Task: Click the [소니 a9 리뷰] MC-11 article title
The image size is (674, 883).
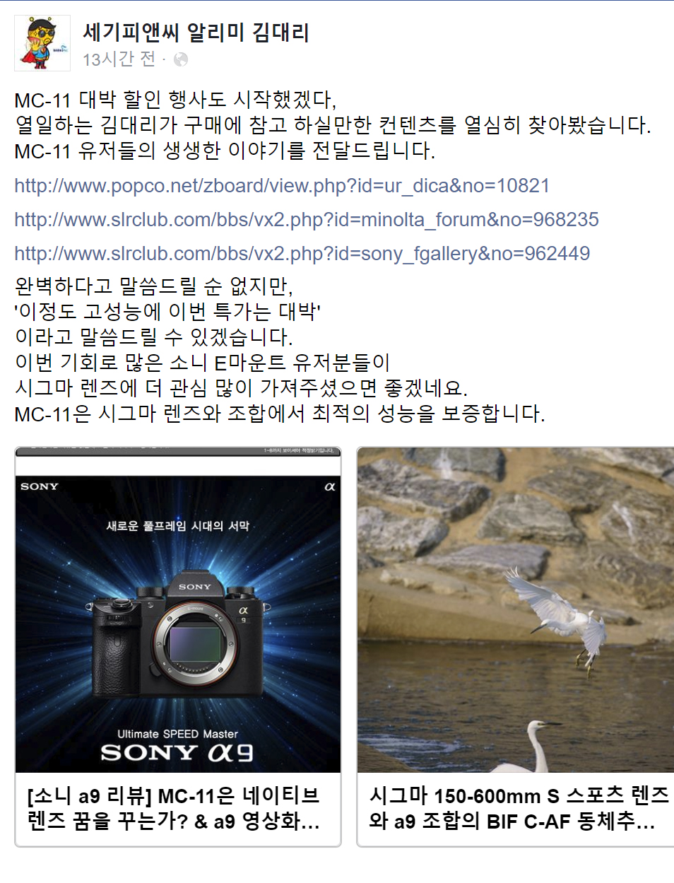Action: [x=174, y=808]
